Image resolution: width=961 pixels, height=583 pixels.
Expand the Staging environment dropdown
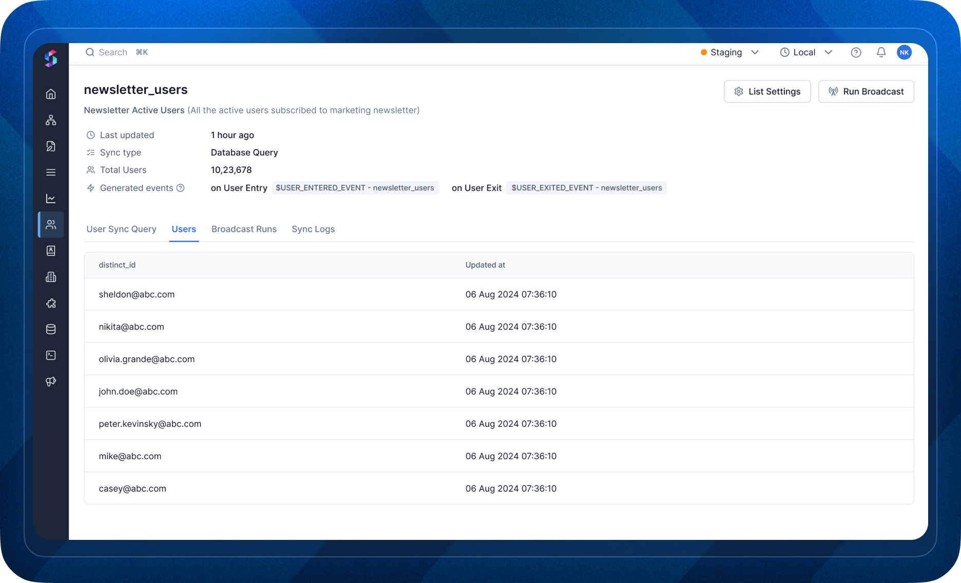pyautogui.click(x=730, y=52)
